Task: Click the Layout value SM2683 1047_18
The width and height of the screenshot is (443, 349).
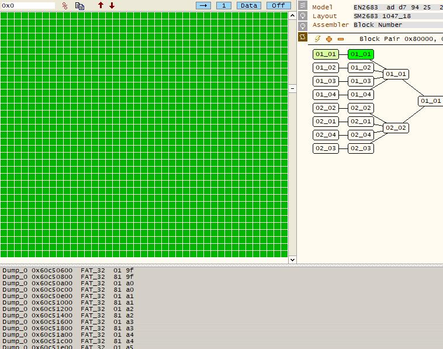Action: point(398,16)
